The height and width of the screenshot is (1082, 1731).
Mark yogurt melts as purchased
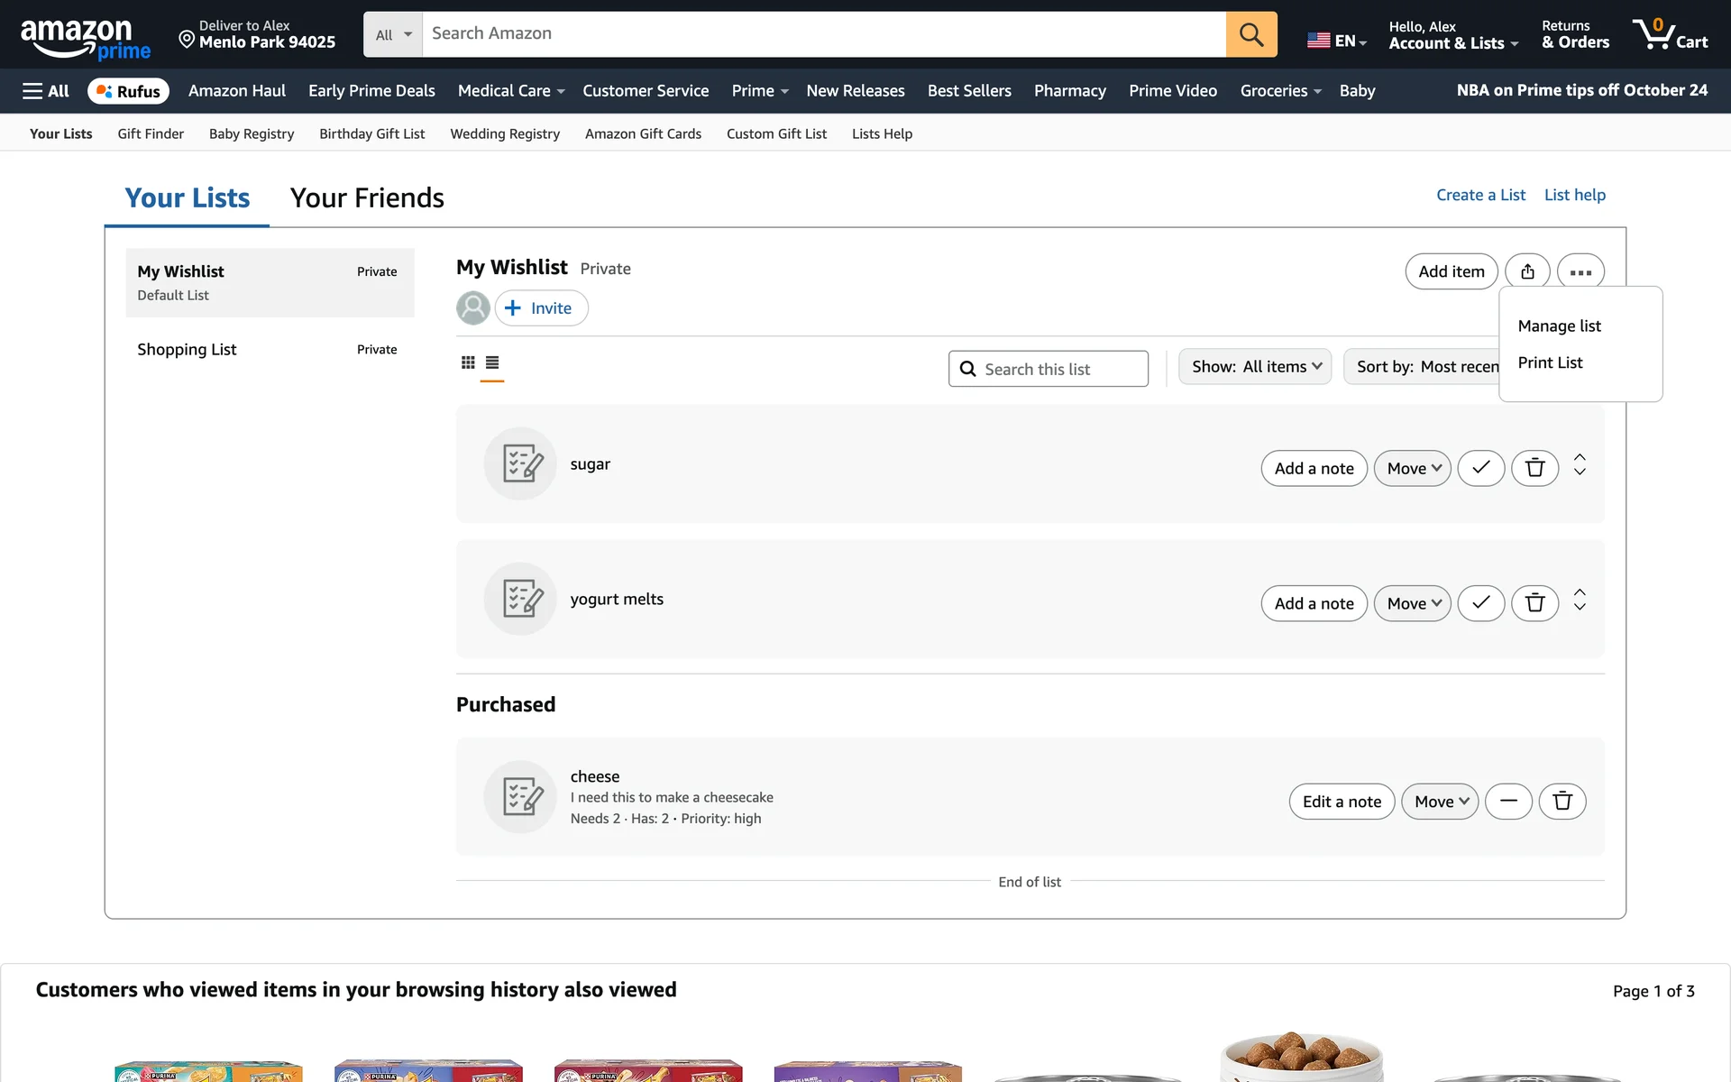[1480, 603]
